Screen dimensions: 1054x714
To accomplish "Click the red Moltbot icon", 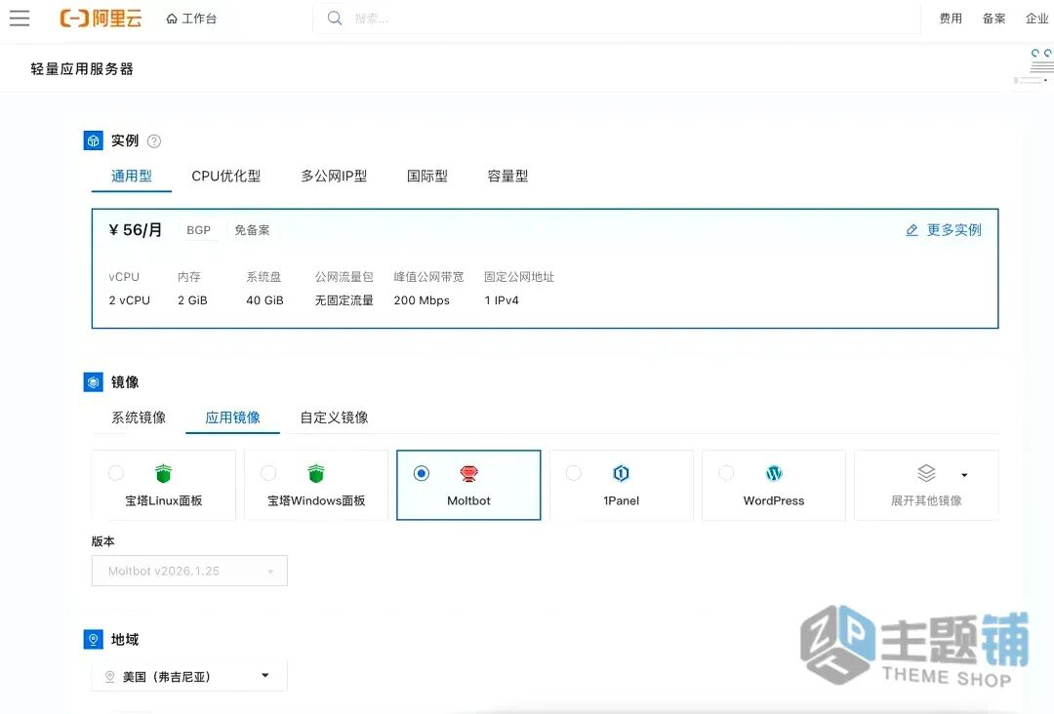I will pyautogui.click(x=468, y=473).
